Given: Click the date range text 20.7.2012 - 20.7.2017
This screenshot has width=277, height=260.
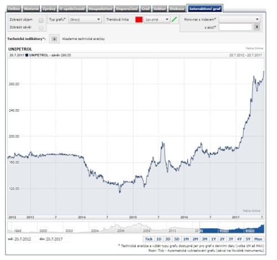Looking at the screenshot, I should (245, 55).
